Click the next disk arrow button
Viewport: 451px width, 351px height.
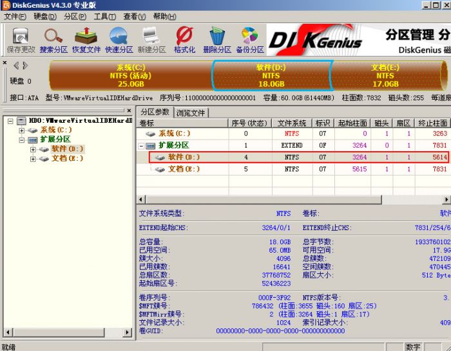pos(25,65)
